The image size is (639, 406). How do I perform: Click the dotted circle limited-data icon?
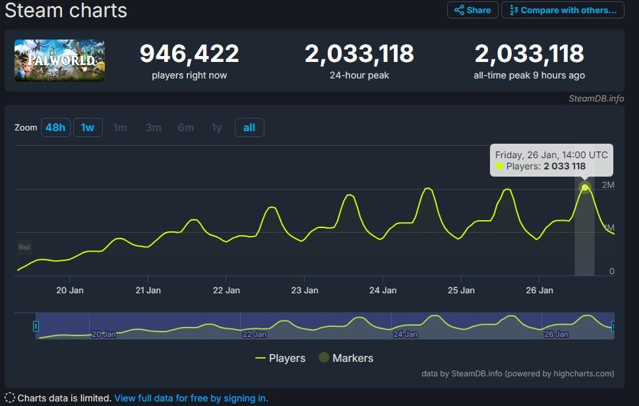coord(10,398)
